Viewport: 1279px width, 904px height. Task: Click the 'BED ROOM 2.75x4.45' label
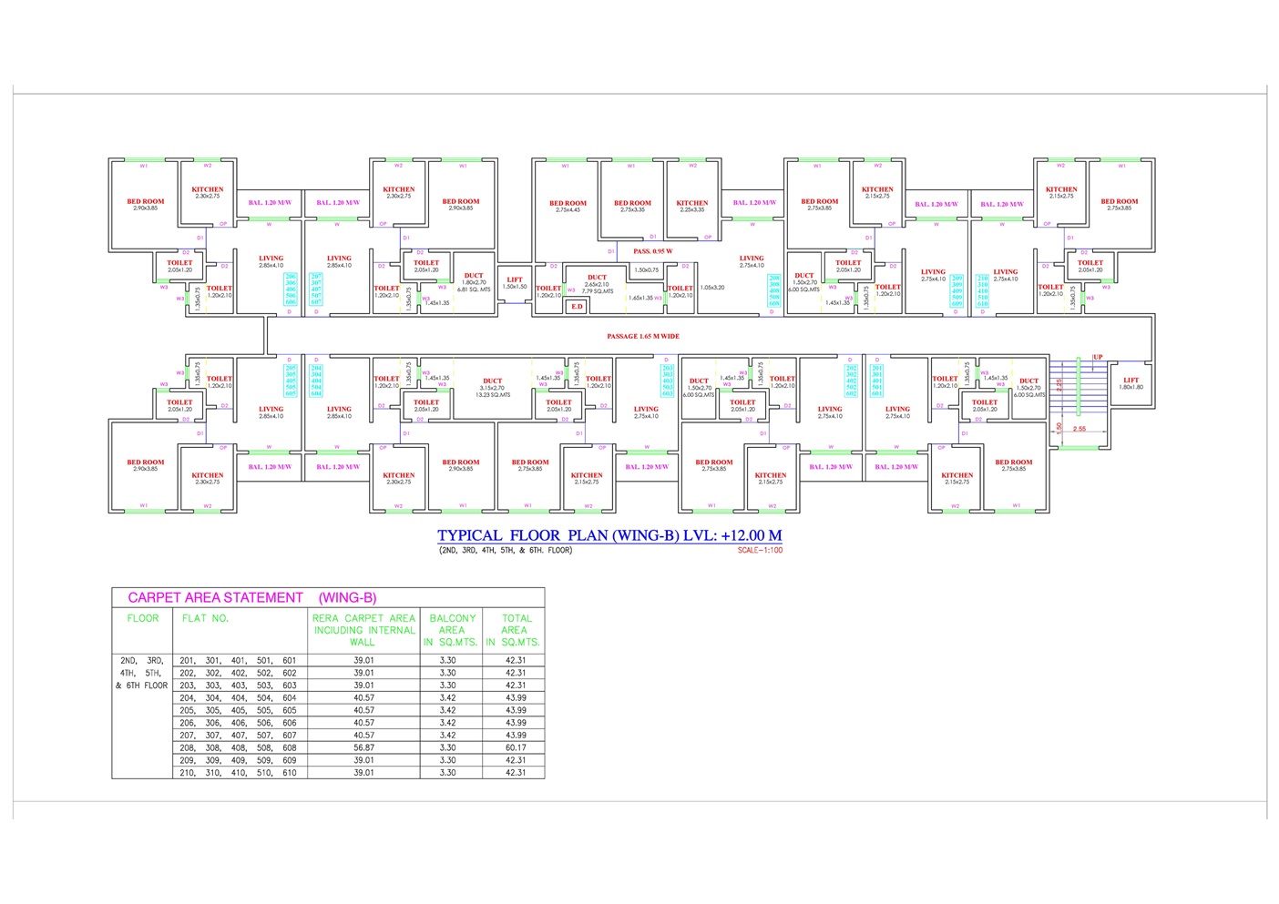coord(568,207)
